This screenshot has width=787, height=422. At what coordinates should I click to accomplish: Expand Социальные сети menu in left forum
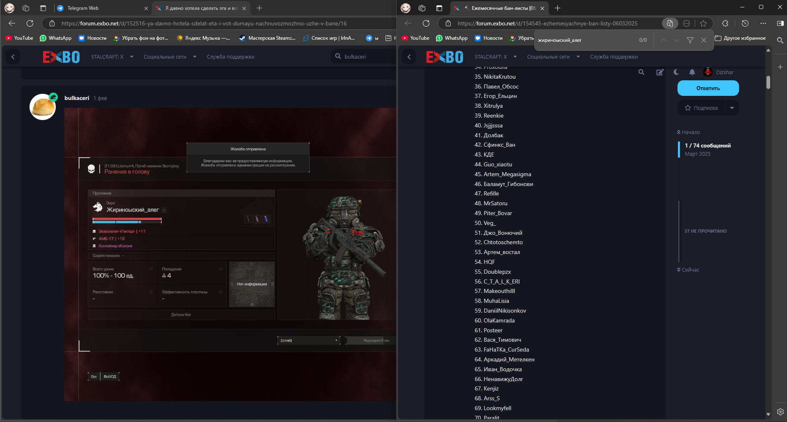pos(170,57)
